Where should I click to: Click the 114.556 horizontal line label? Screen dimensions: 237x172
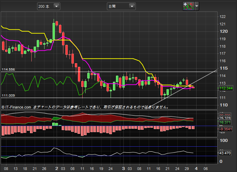tap(8, 70)
